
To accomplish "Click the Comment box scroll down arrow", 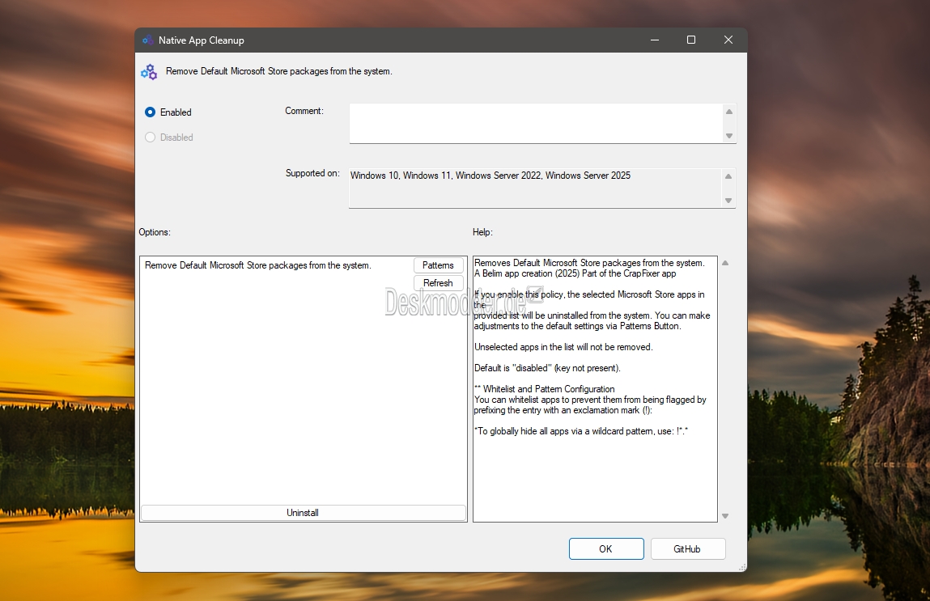I will [x=729, y=136].
